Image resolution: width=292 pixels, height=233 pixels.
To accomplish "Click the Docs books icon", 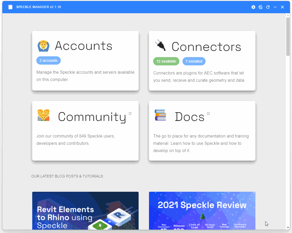I will 160,115.
